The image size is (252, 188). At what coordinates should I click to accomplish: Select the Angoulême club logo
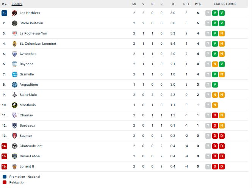click(14, 85)
